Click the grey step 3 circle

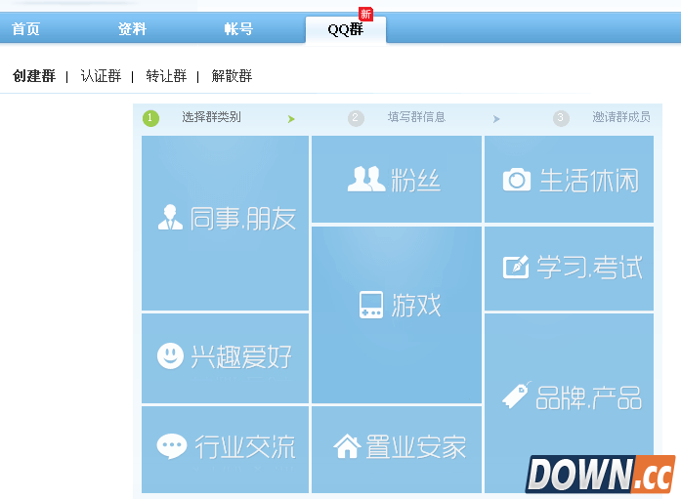pyautogui.click(x=561, y=118)
